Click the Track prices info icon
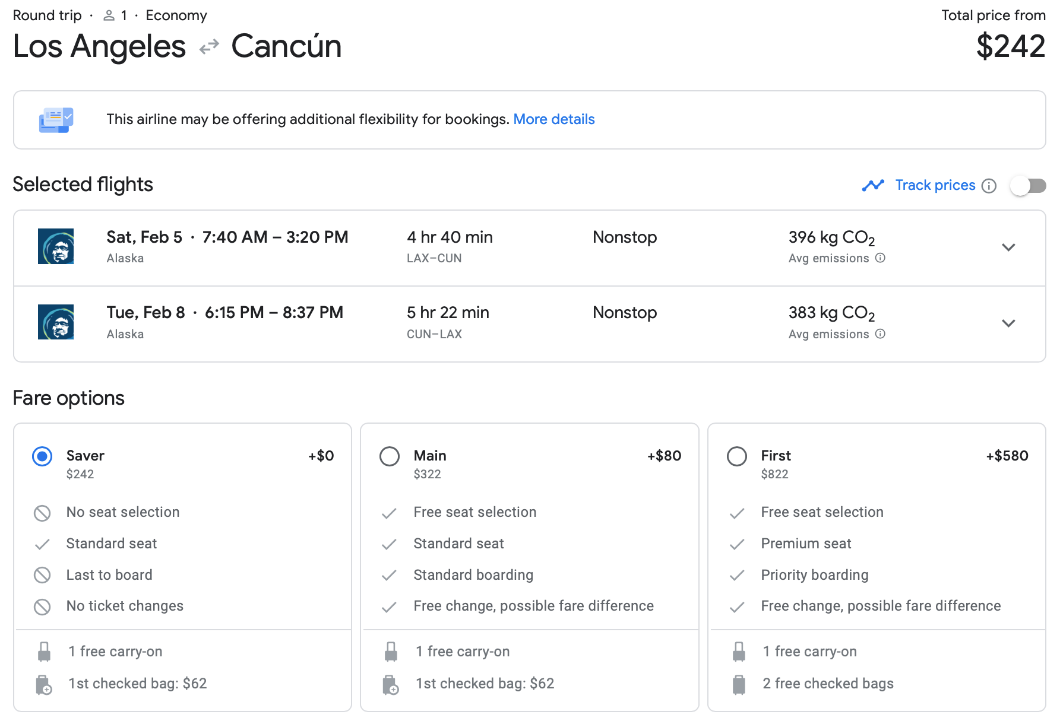Viewport: 1063px width, 724px height. [x=989, y=186]
